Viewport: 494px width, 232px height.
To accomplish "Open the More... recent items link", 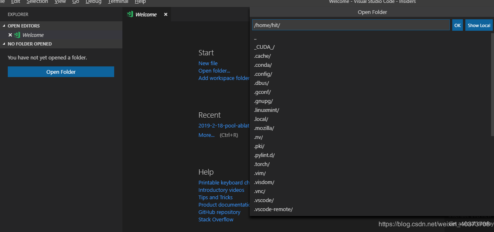I will 206,135.
